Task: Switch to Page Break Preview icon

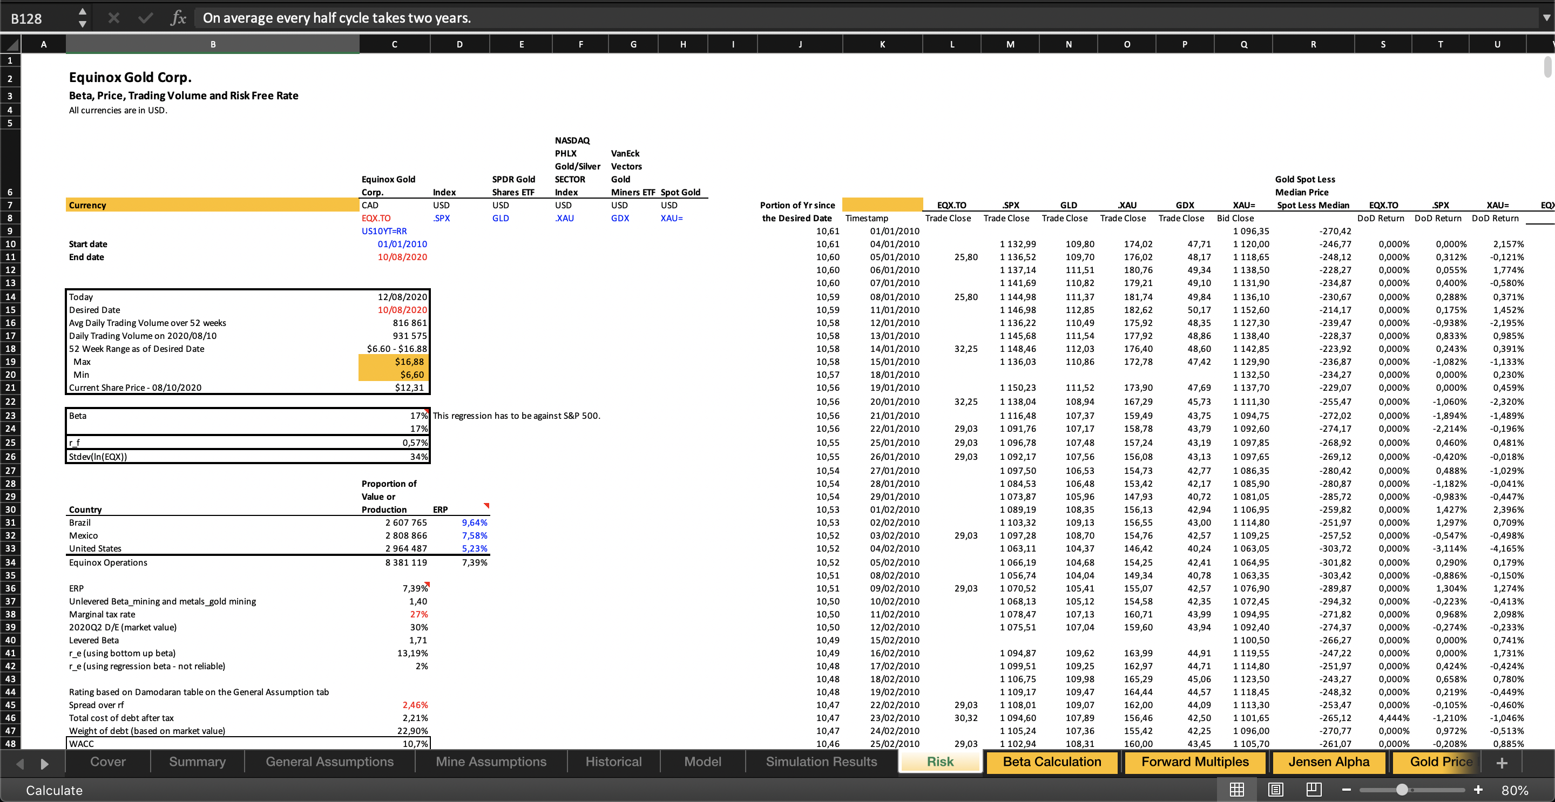Action: click(x=1314, y=790)
